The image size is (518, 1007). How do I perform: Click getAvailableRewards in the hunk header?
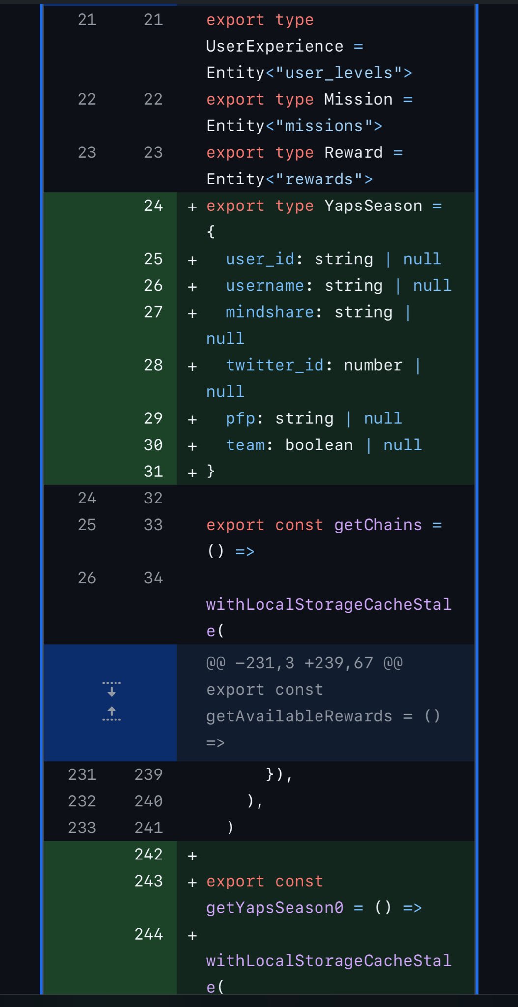pos(299,716)
